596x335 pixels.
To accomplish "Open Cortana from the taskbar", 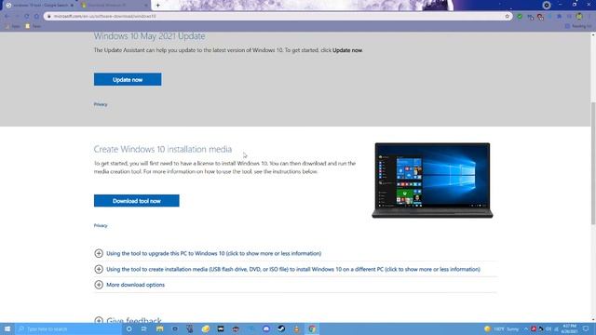I will [x=129, y=328].
